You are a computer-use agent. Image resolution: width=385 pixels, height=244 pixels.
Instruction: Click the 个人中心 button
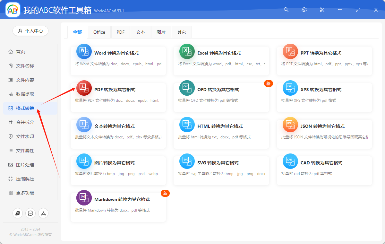coord(30,31)
